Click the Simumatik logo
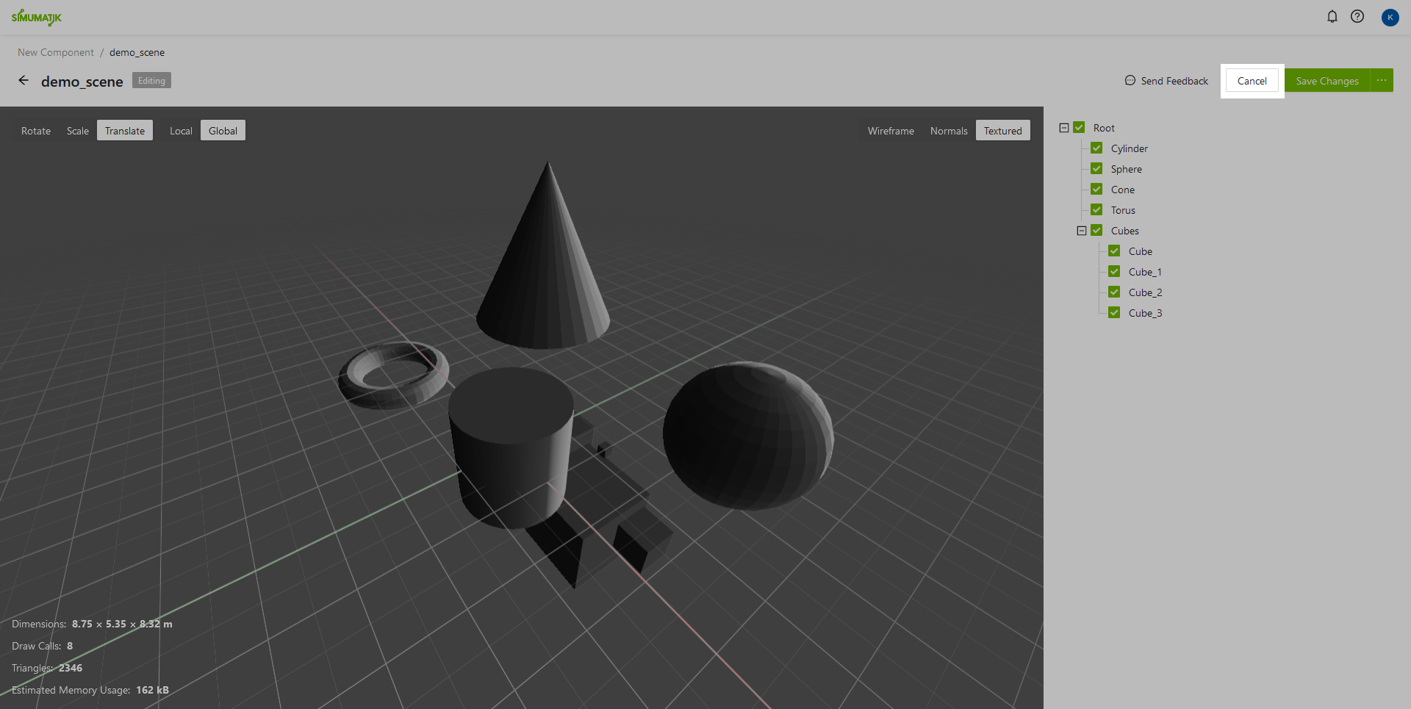 coord(37,17)
